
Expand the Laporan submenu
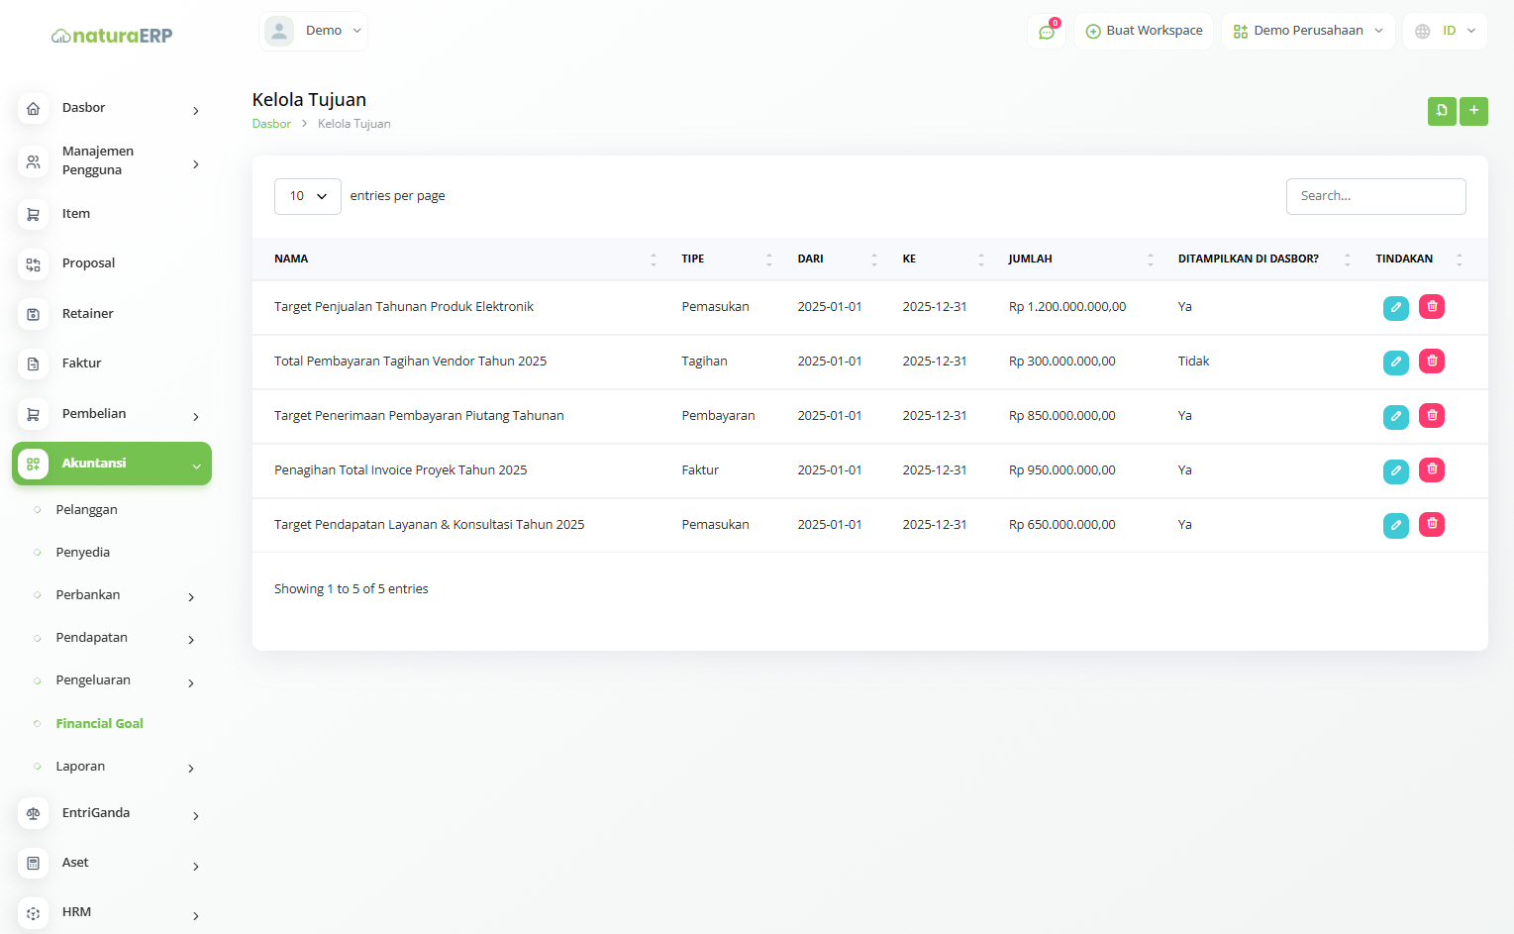[x=191, y=769]
